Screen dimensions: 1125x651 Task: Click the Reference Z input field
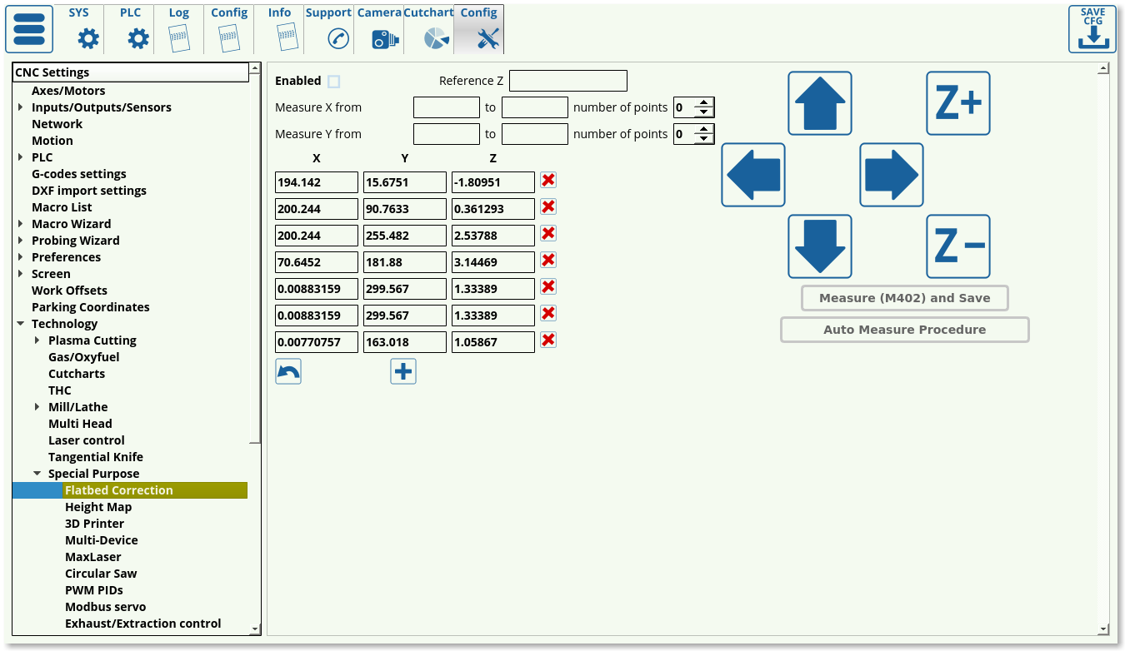click(x=567, y=81)
